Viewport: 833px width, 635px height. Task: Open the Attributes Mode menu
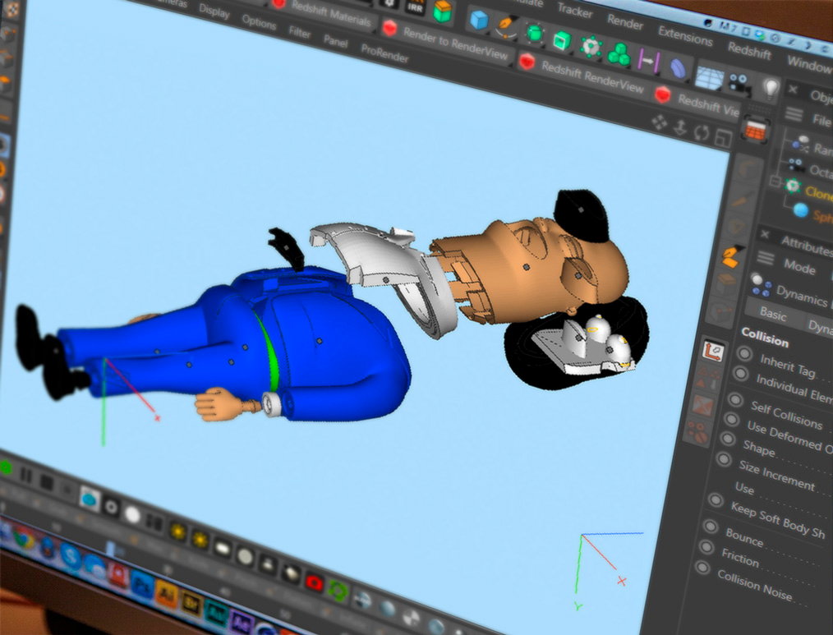pos(799,267)
